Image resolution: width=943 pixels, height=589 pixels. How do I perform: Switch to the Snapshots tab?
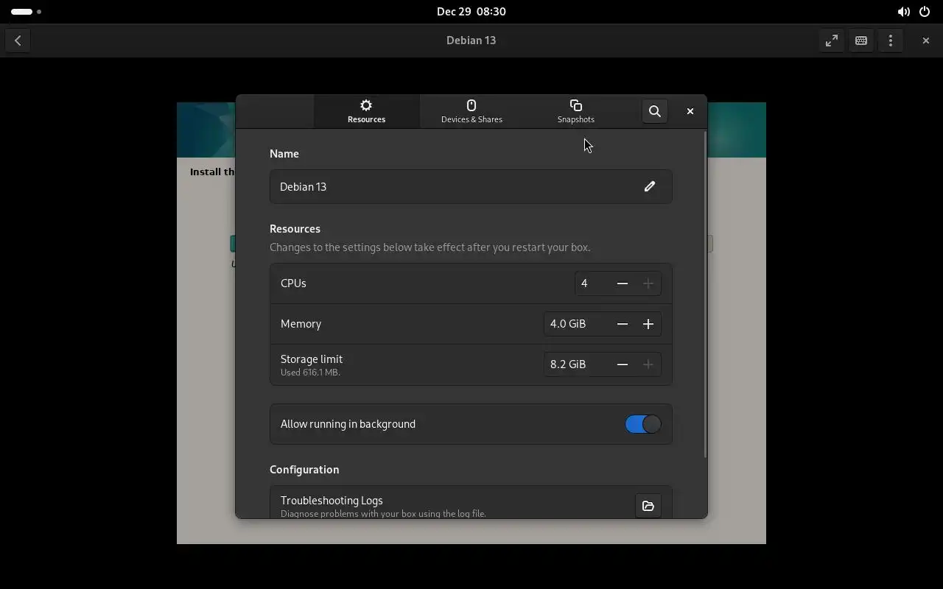(x=576, y=111)
